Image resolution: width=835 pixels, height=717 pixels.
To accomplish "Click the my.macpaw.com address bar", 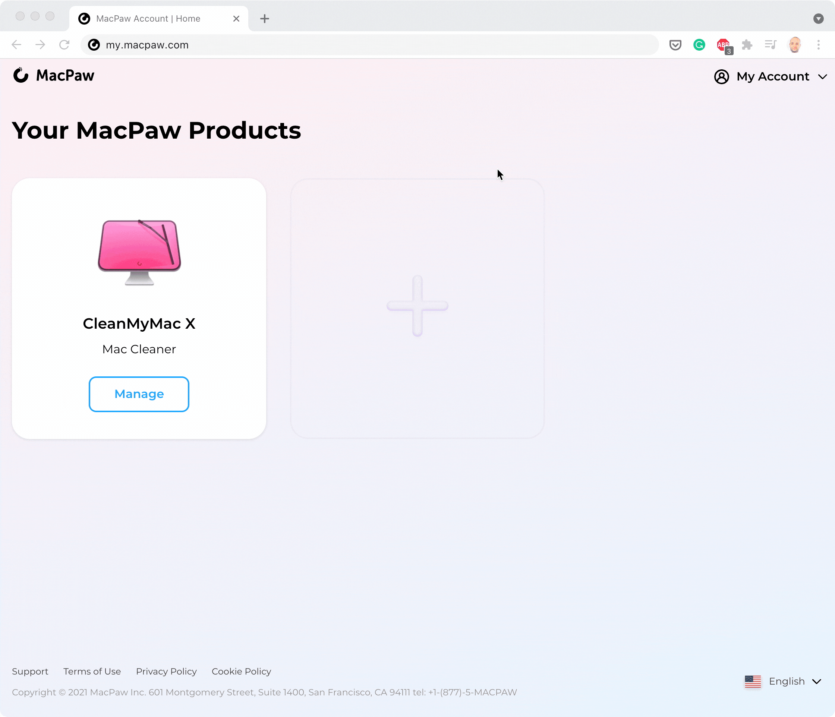I will [369, 45].
